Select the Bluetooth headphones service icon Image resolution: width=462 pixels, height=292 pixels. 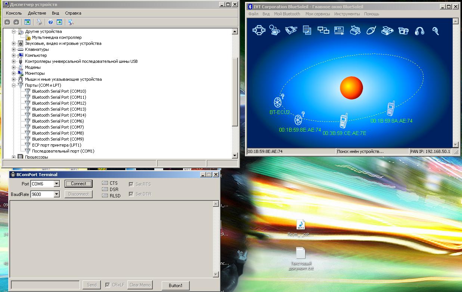(x=419, y=31)
